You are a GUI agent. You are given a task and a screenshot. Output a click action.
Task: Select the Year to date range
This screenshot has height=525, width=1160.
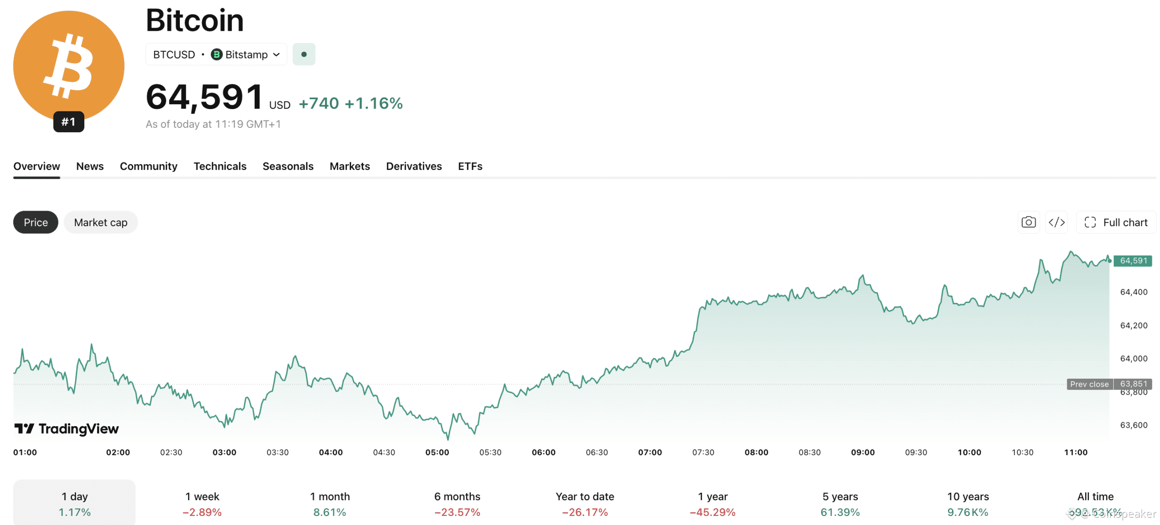[585, 504]
